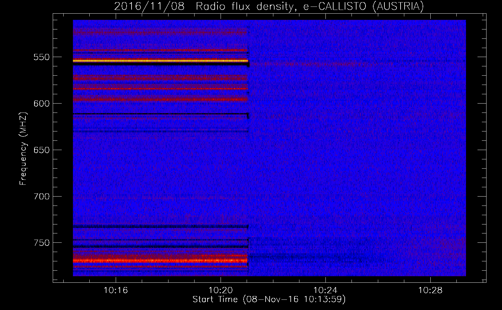The height and width of the screenshot is (310, 502).
Task: Click the 750 frequency tick label
Action: [42, 243]
